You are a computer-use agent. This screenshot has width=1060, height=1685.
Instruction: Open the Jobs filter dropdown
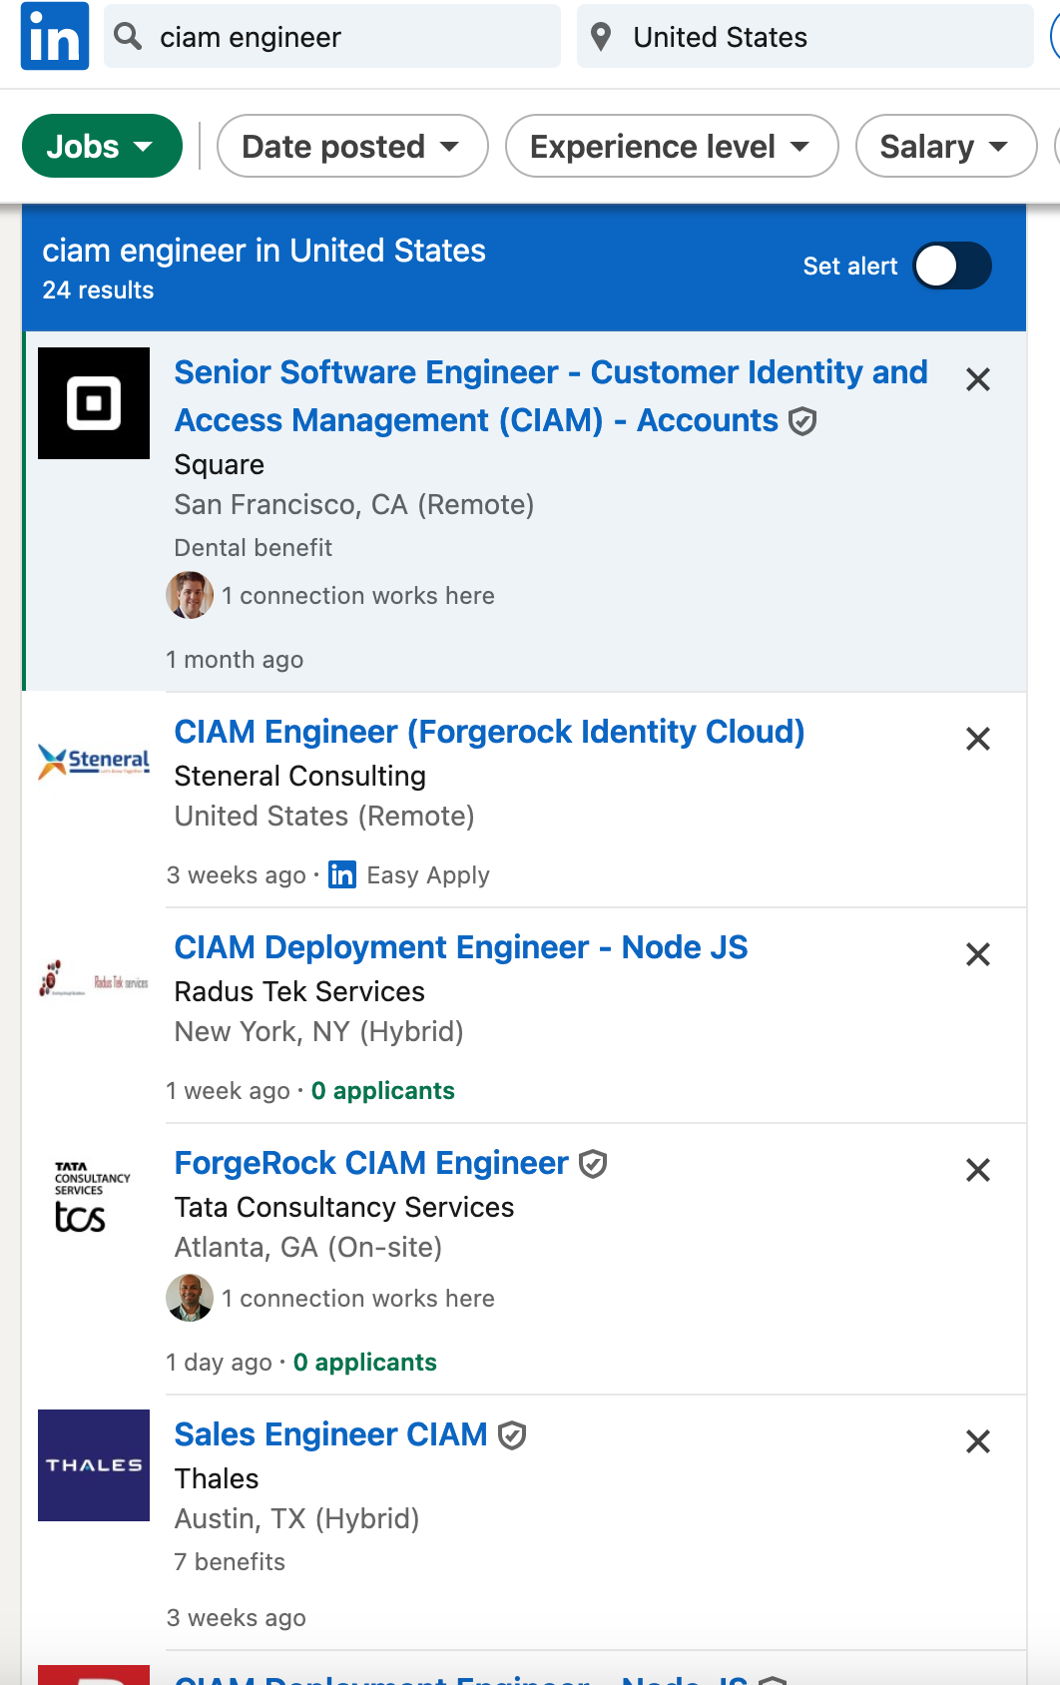tap(102, 146)
